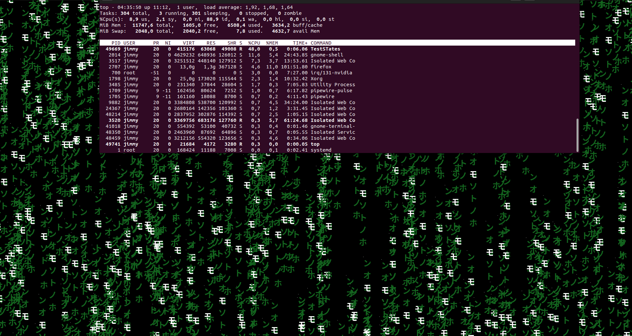
Task: Click the %CPU column header
Action: 254,43
